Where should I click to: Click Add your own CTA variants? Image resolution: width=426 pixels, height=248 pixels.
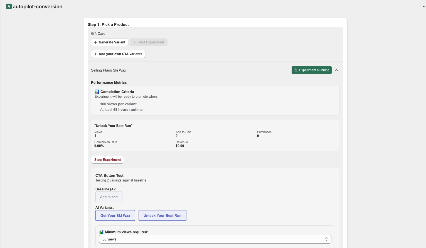118,54
